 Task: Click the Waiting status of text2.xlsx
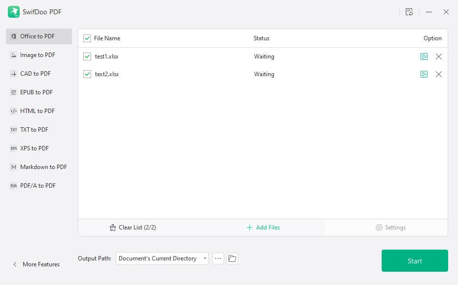pos(264,74)
